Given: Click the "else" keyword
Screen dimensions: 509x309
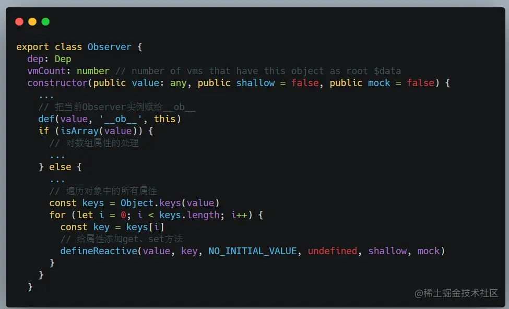Looking at the screenshot, I should pos(60,167).
